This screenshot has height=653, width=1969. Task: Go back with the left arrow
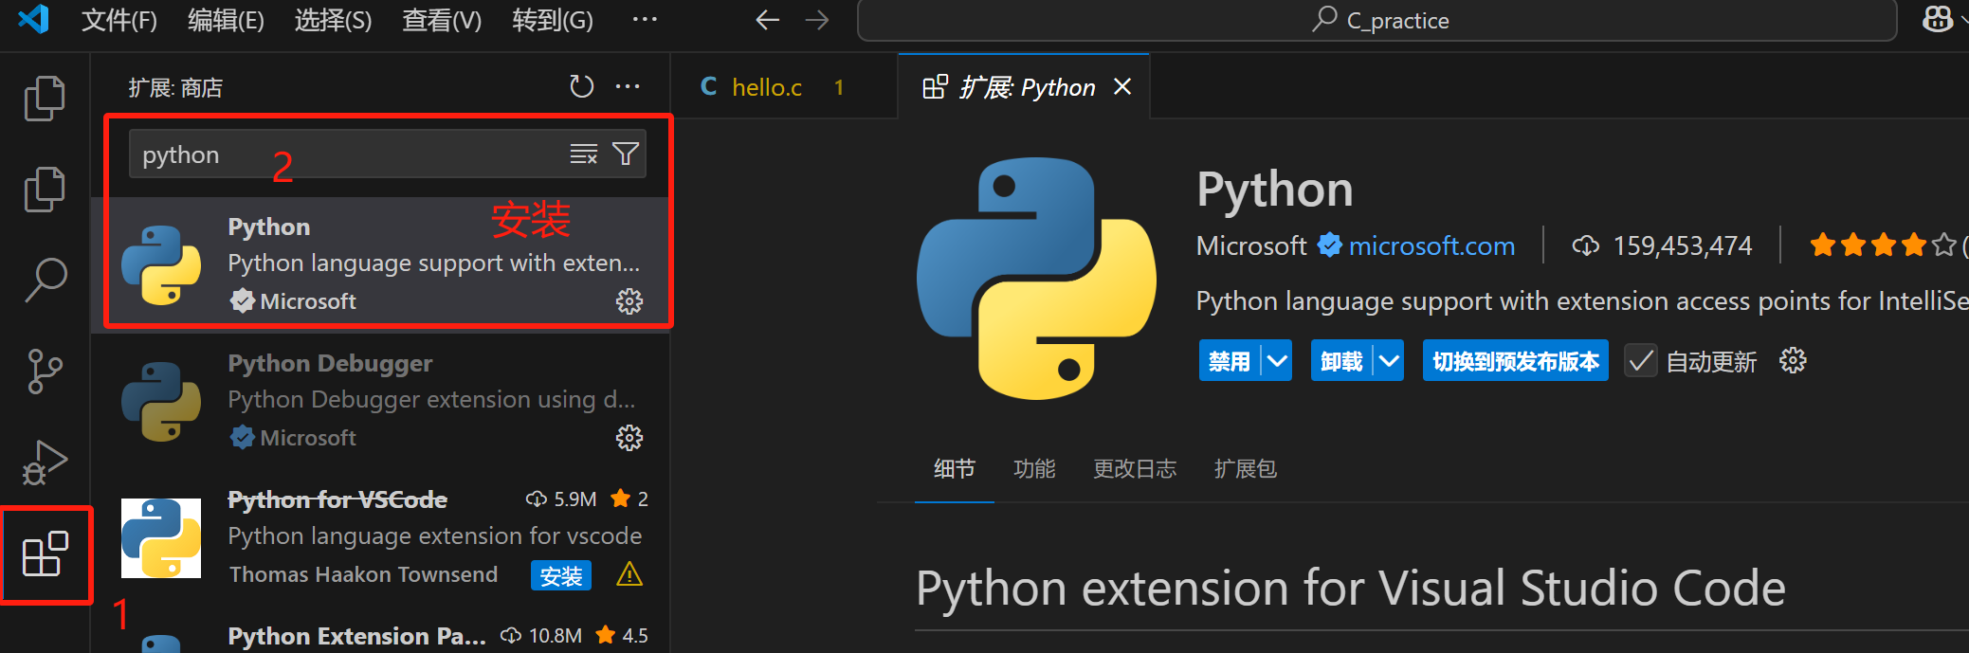(767, 20)
